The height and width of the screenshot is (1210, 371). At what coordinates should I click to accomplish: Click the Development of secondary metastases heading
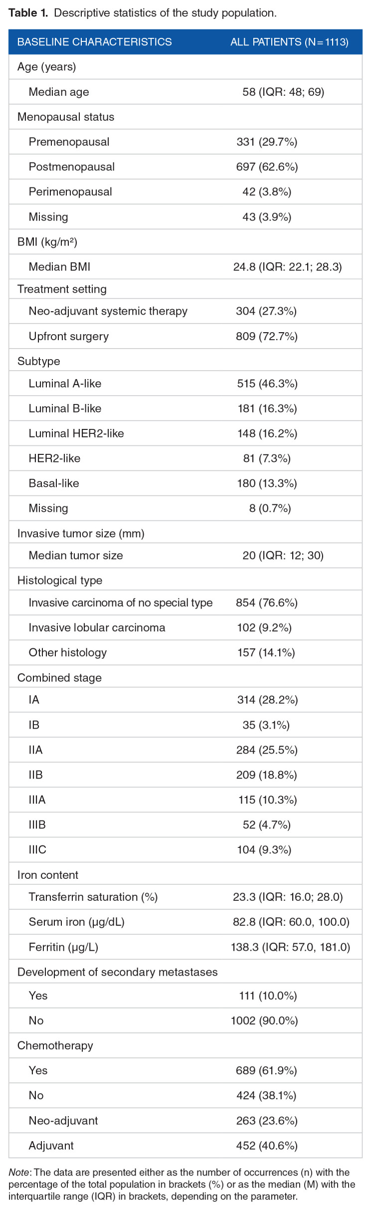117,972
